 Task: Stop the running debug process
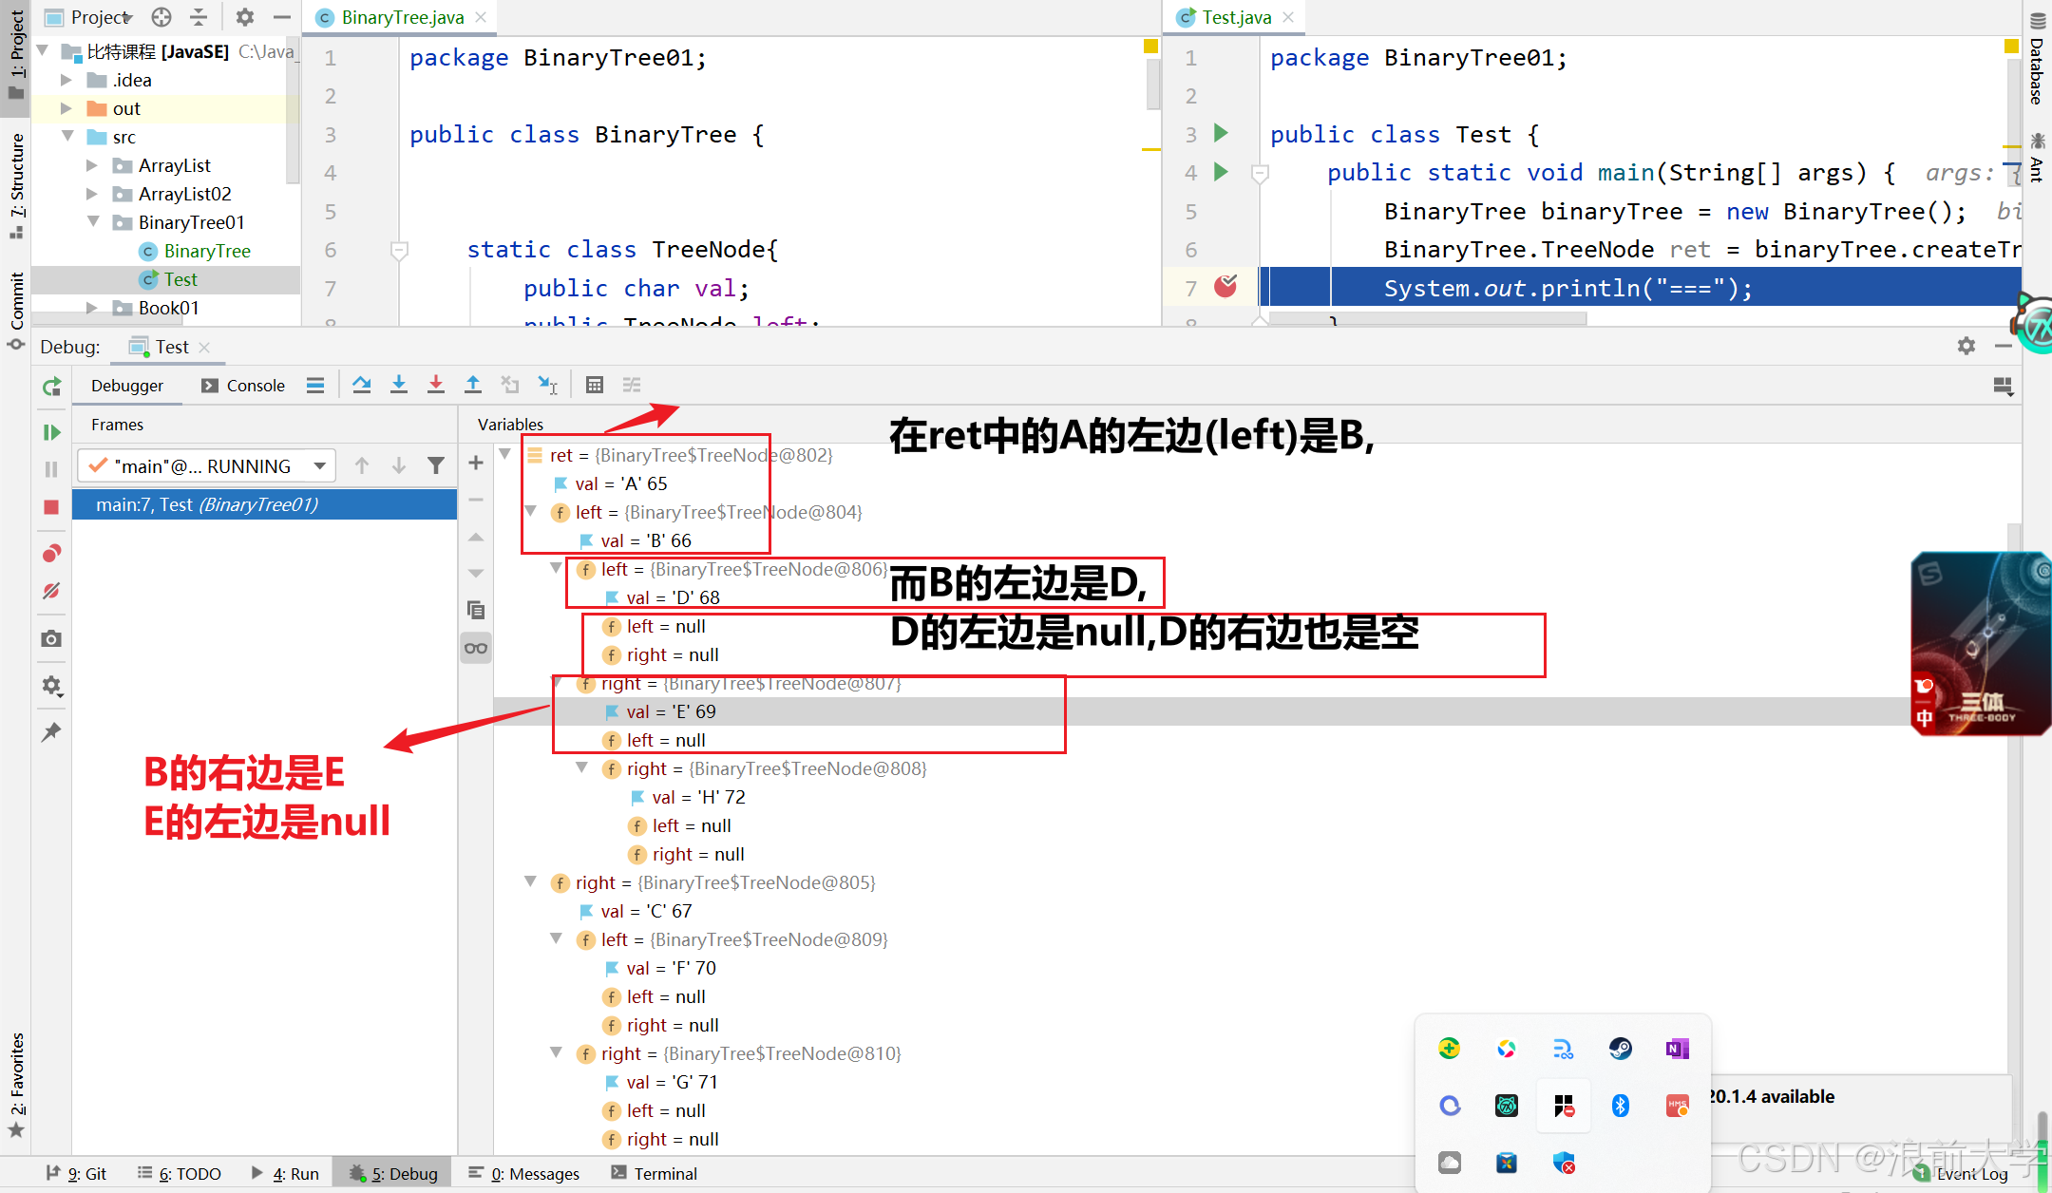pos(51,506)
